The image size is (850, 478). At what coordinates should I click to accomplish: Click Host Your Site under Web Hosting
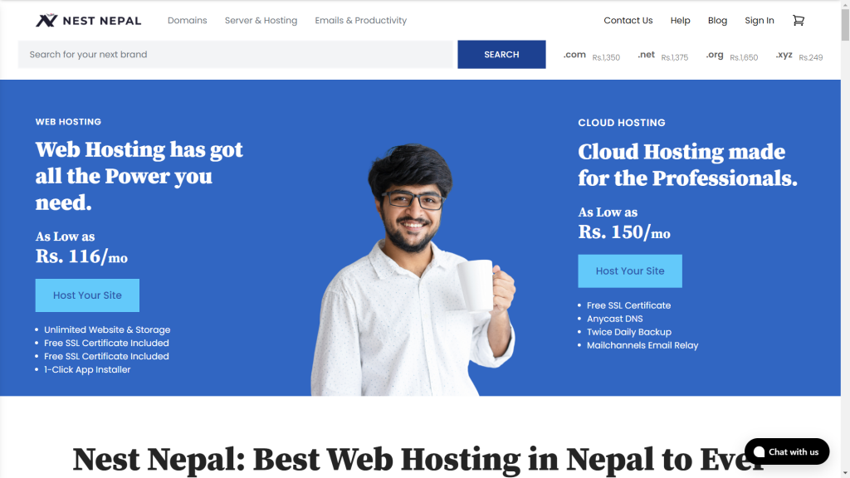click(x=87, y=295)
